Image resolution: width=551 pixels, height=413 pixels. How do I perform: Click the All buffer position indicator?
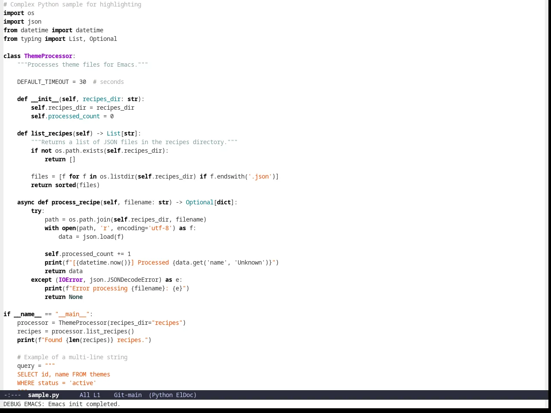pos(85,395)
